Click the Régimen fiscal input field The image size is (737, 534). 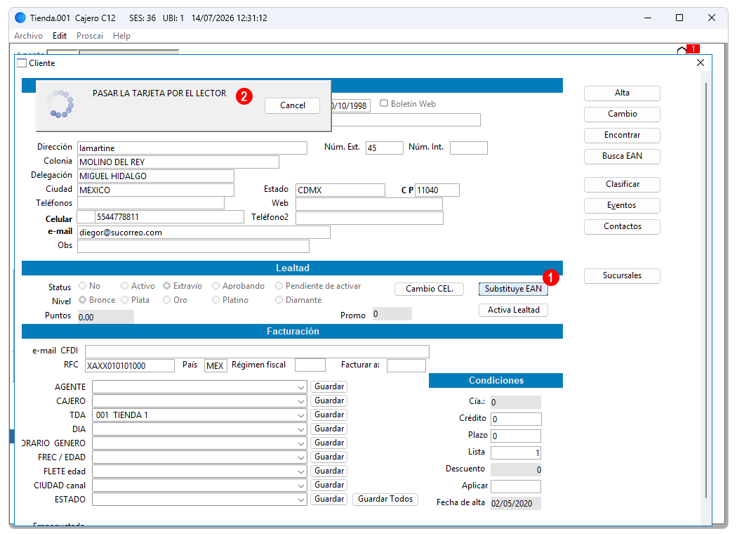click(x=310, y=365)
